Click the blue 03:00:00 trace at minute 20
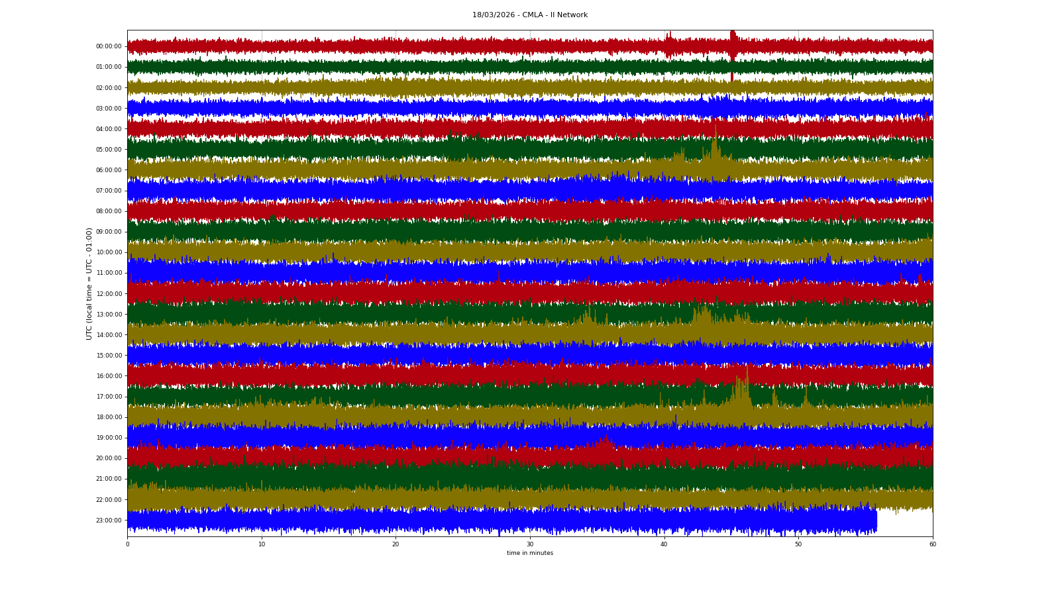The image size is (1060, 596). click(396, 108)
